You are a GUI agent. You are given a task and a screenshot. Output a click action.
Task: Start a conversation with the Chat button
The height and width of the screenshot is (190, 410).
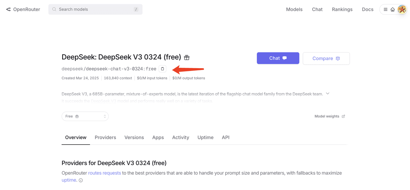278,58
